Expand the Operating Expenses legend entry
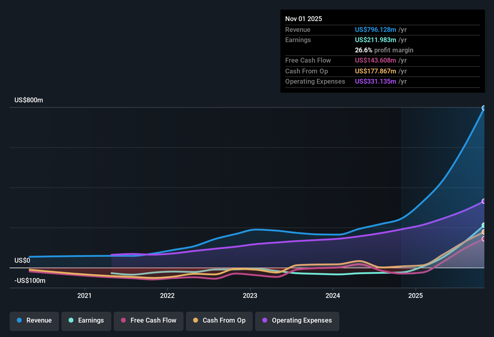Image resolution: width=494 pixels, height=337 pixels. (297, 320)
